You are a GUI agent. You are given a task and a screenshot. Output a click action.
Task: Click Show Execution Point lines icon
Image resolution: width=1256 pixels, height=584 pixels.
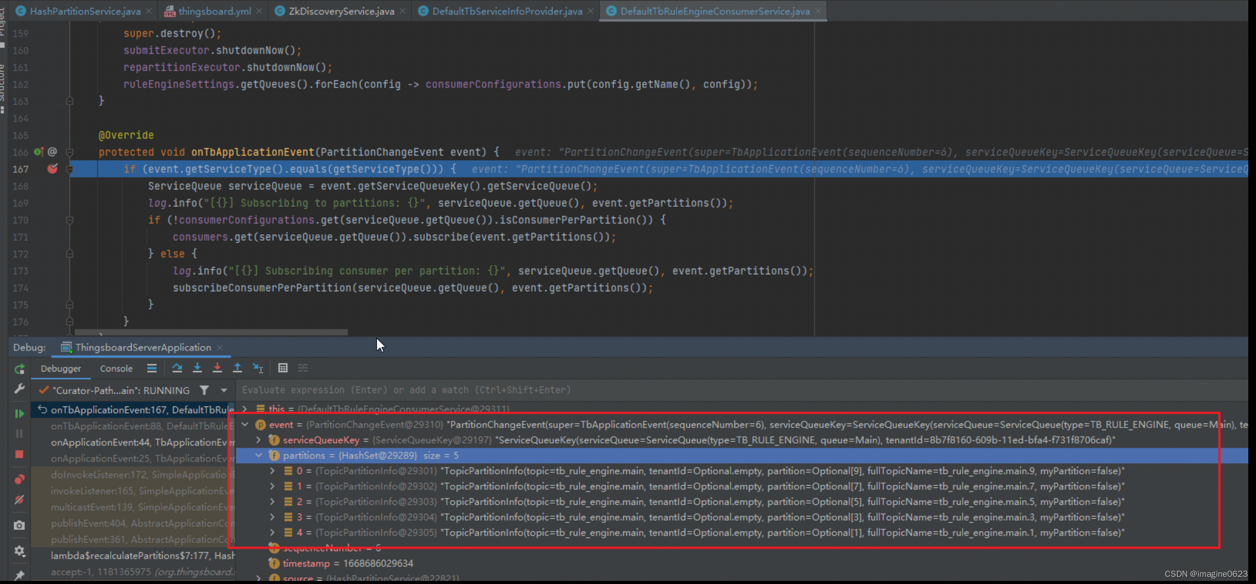tap(152, 368)
